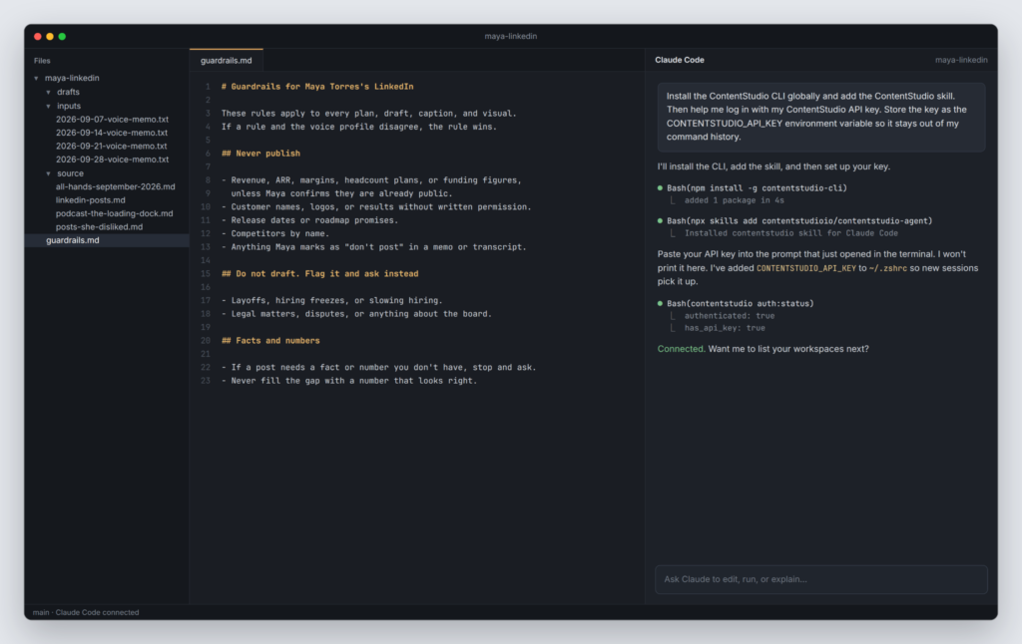
Task: Click the maya-linkedin label in Claude panel header
Action: pos(961,60)
